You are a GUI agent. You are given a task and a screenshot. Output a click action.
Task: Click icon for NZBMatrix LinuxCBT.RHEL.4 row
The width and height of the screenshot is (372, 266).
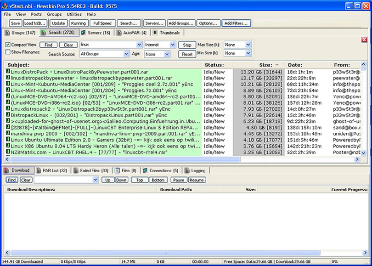point(8,152)
